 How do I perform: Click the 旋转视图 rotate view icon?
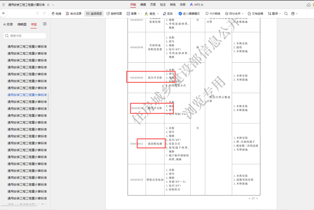[108, 14]
